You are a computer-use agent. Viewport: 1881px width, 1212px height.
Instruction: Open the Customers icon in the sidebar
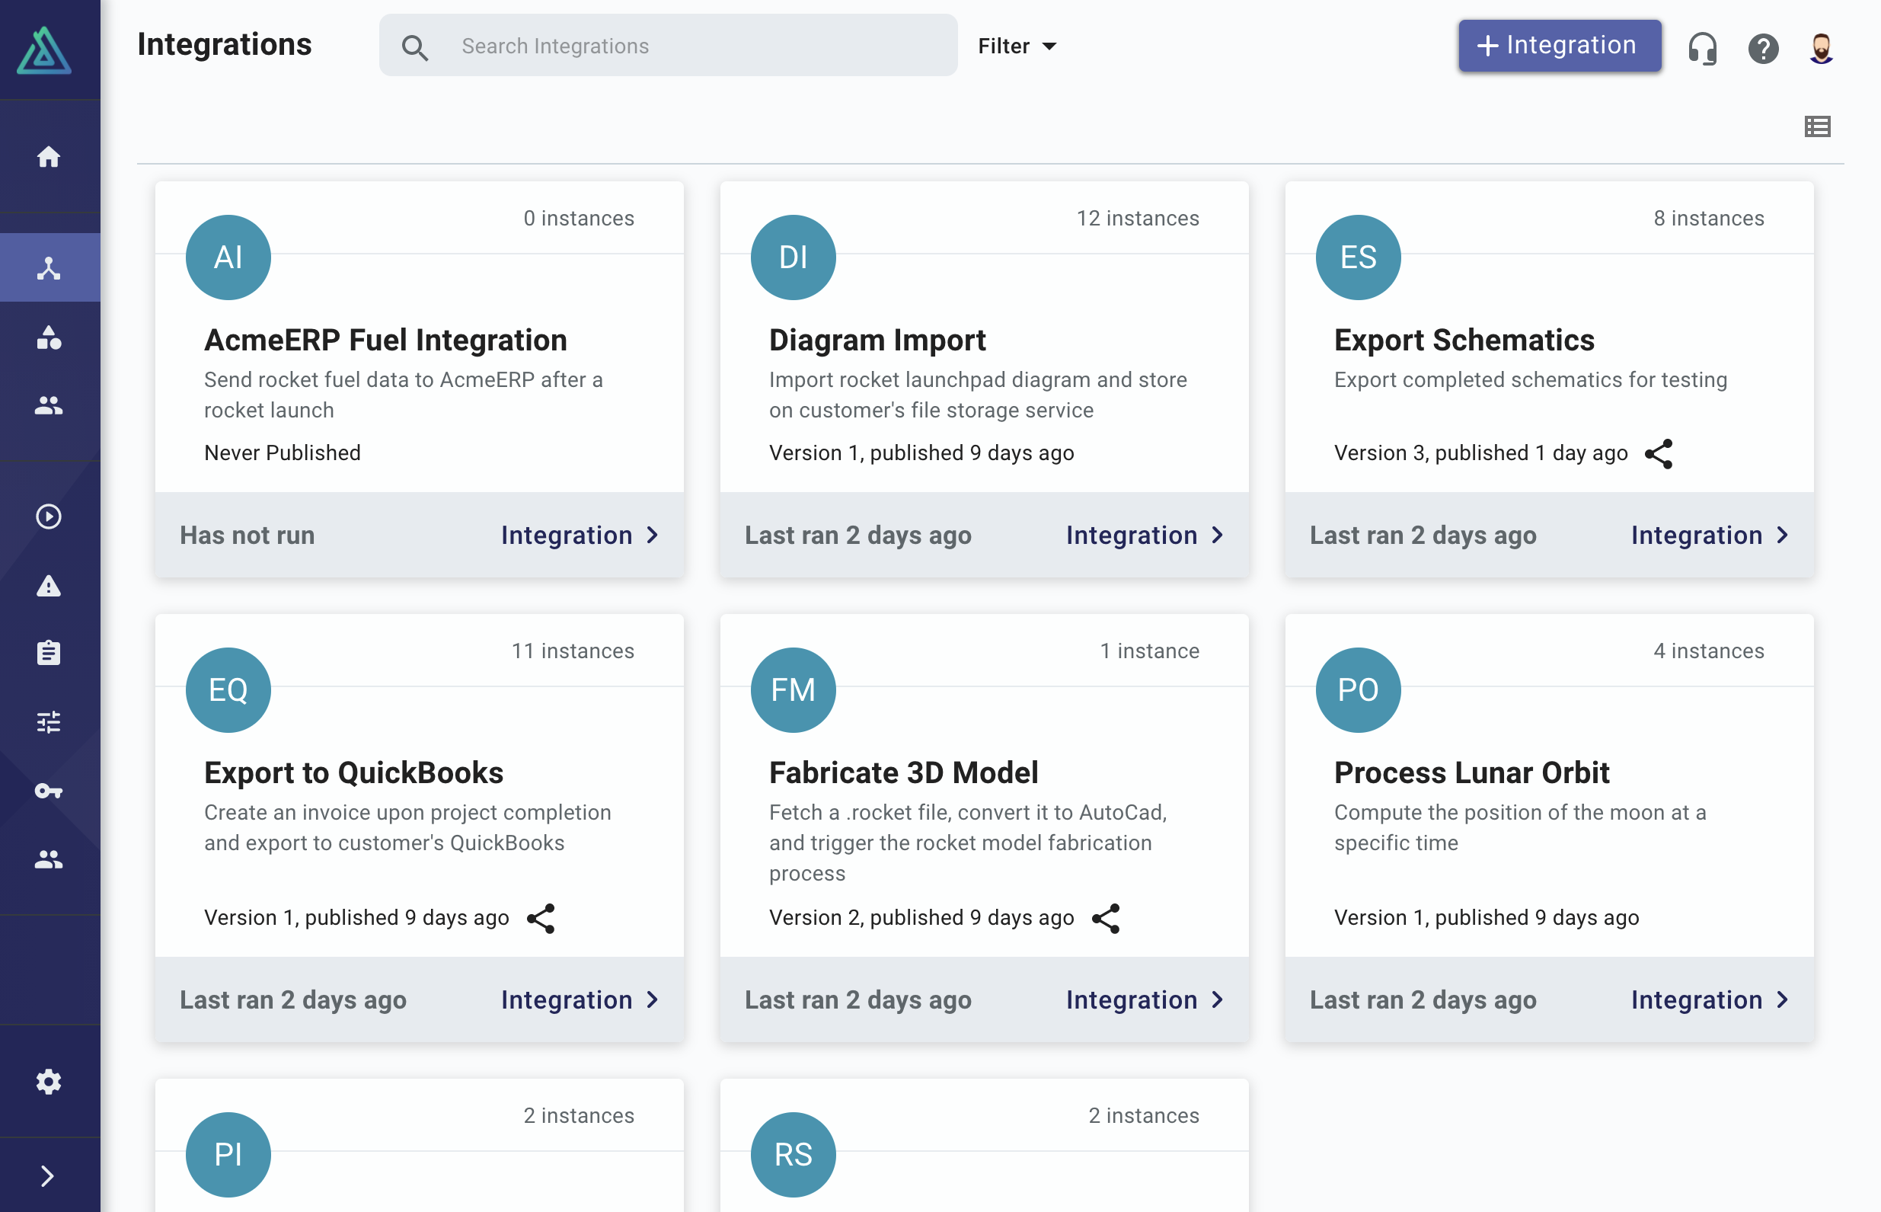click(49, 406)
